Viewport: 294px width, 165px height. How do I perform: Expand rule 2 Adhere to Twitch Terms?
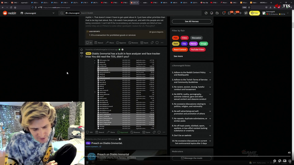[x=192, y=81]
